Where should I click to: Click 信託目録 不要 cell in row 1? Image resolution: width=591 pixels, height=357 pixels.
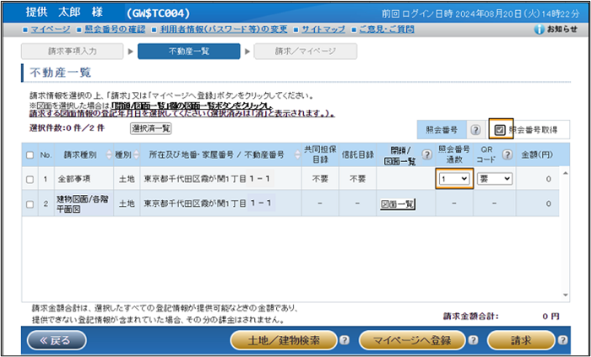point(357,179)
